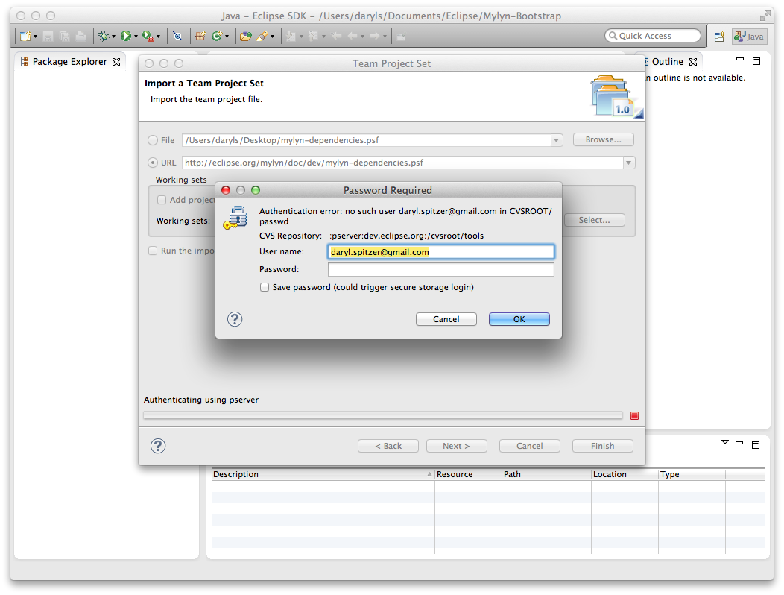
Task: Click the Run External Tools icon
Action: (148, 36)
